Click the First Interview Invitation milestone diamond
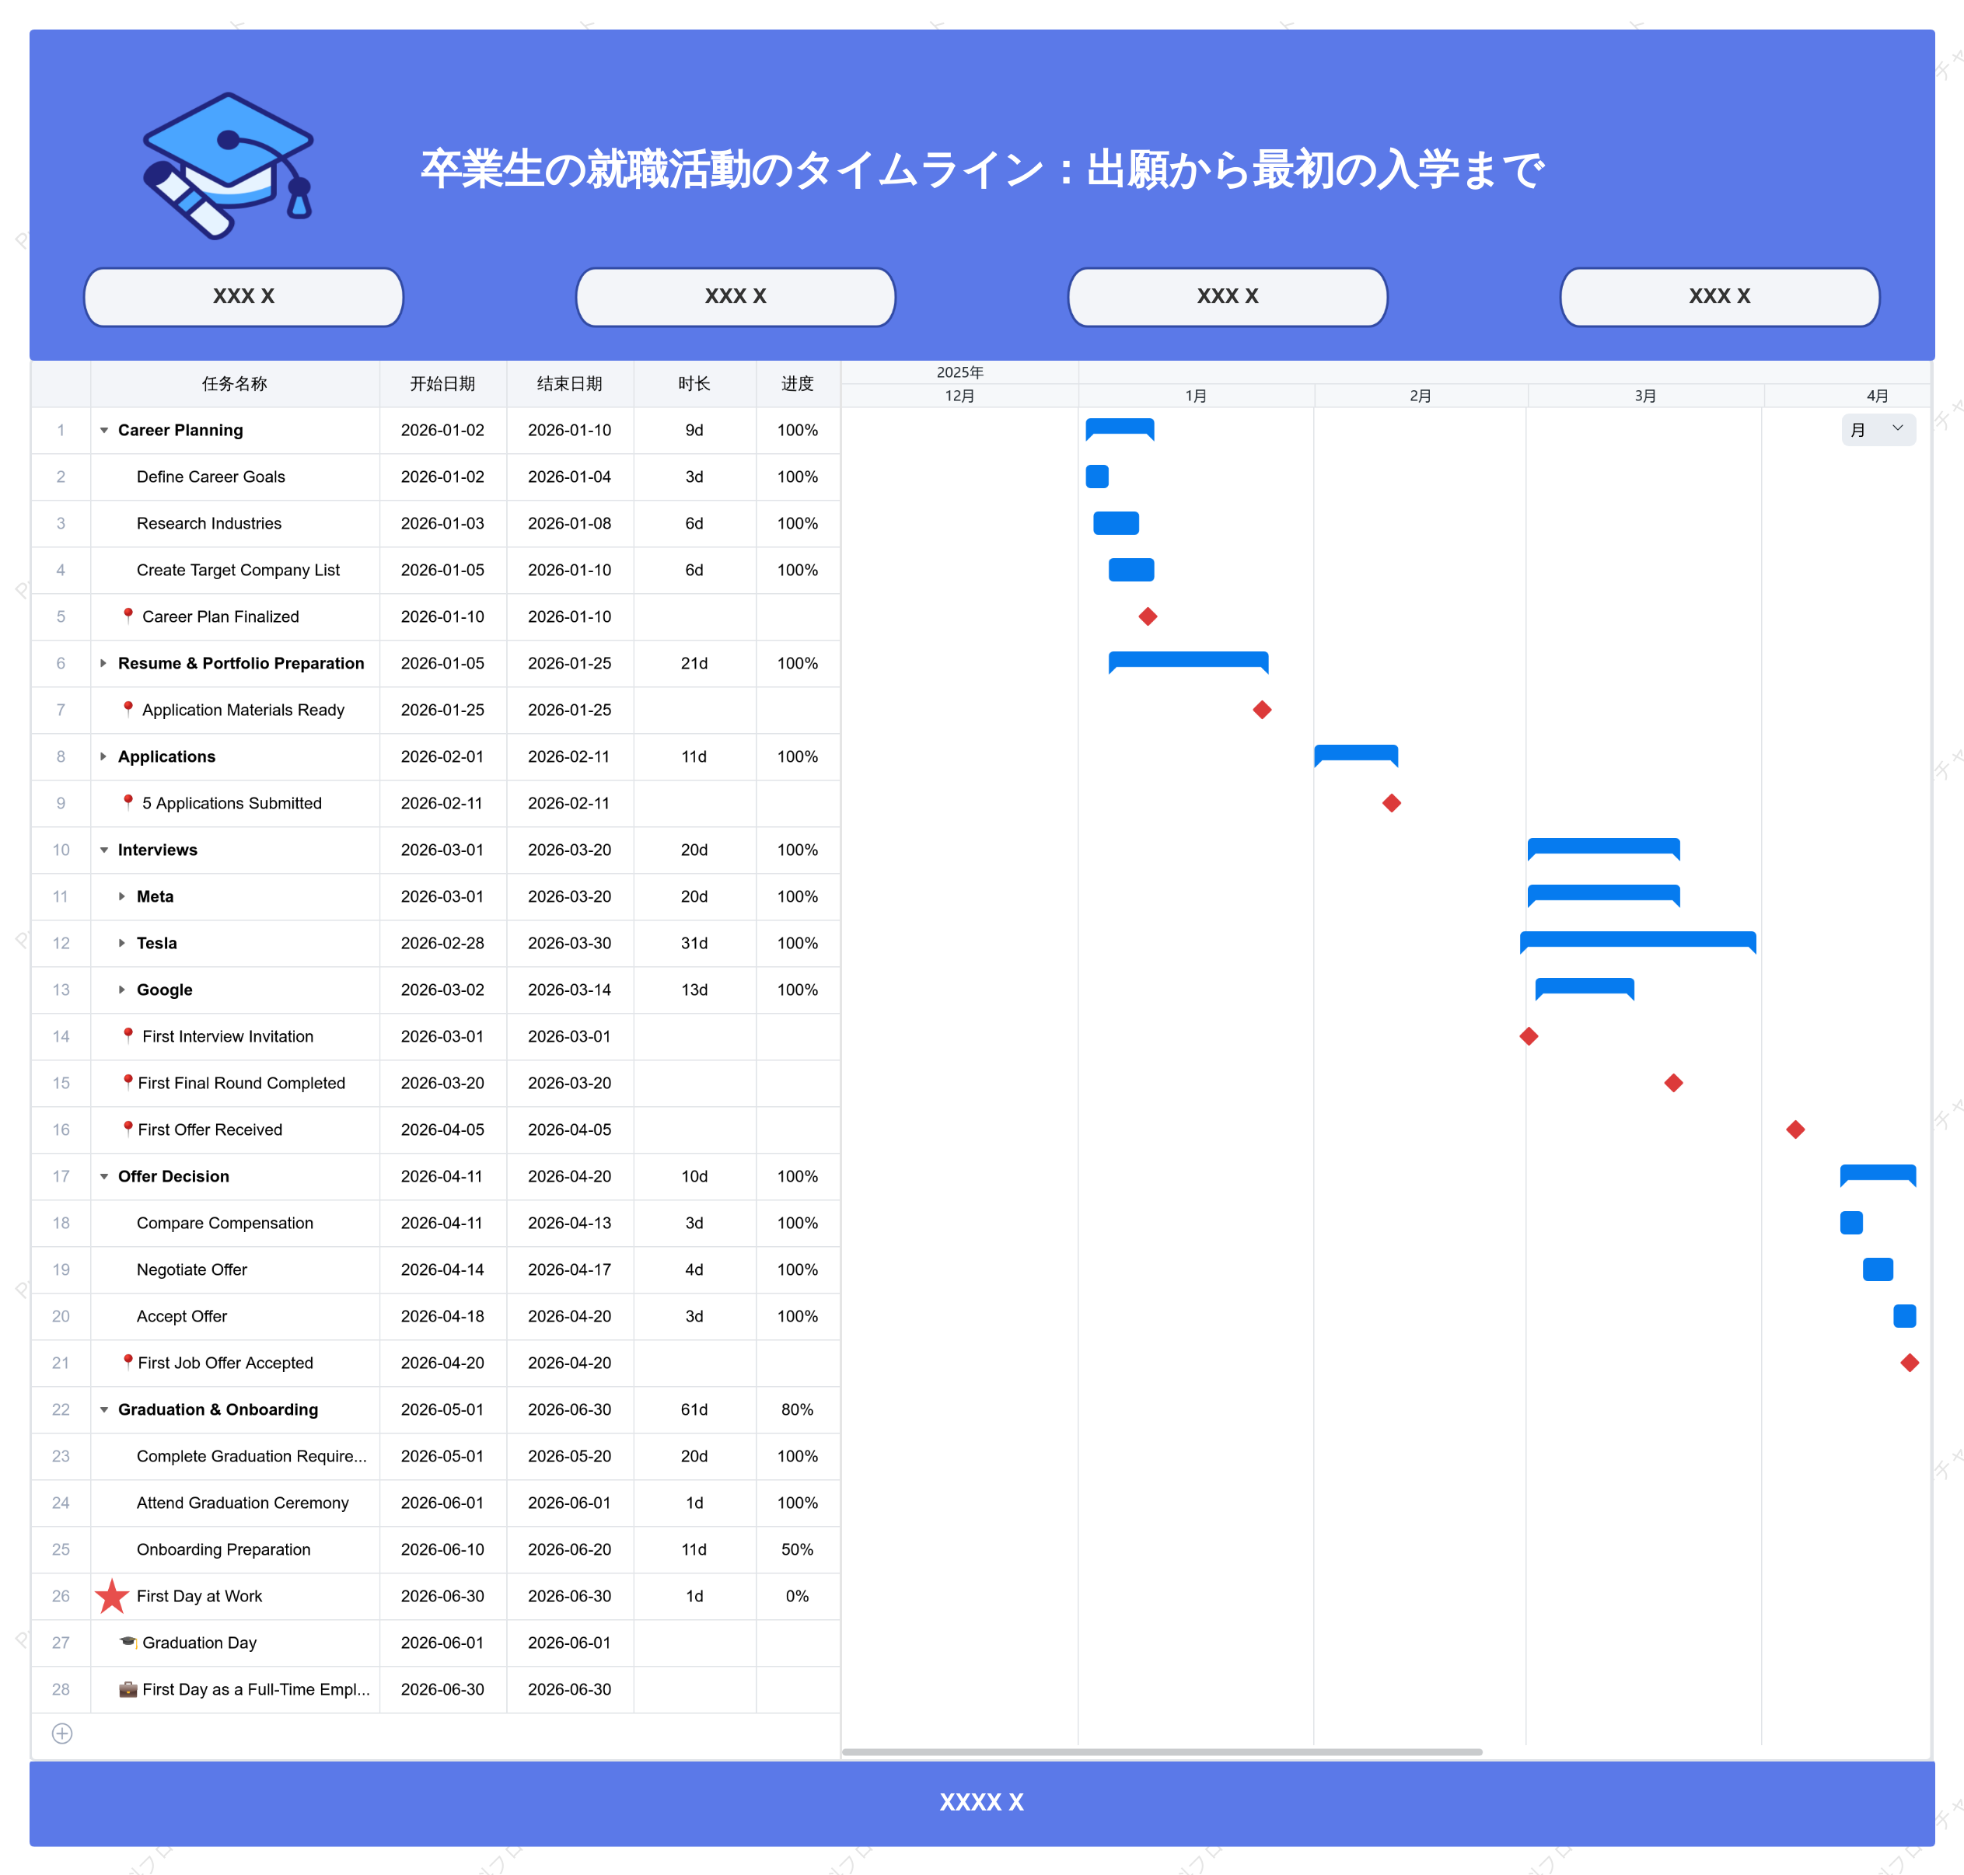1964x1875 pixels. coord(1529,1036)
